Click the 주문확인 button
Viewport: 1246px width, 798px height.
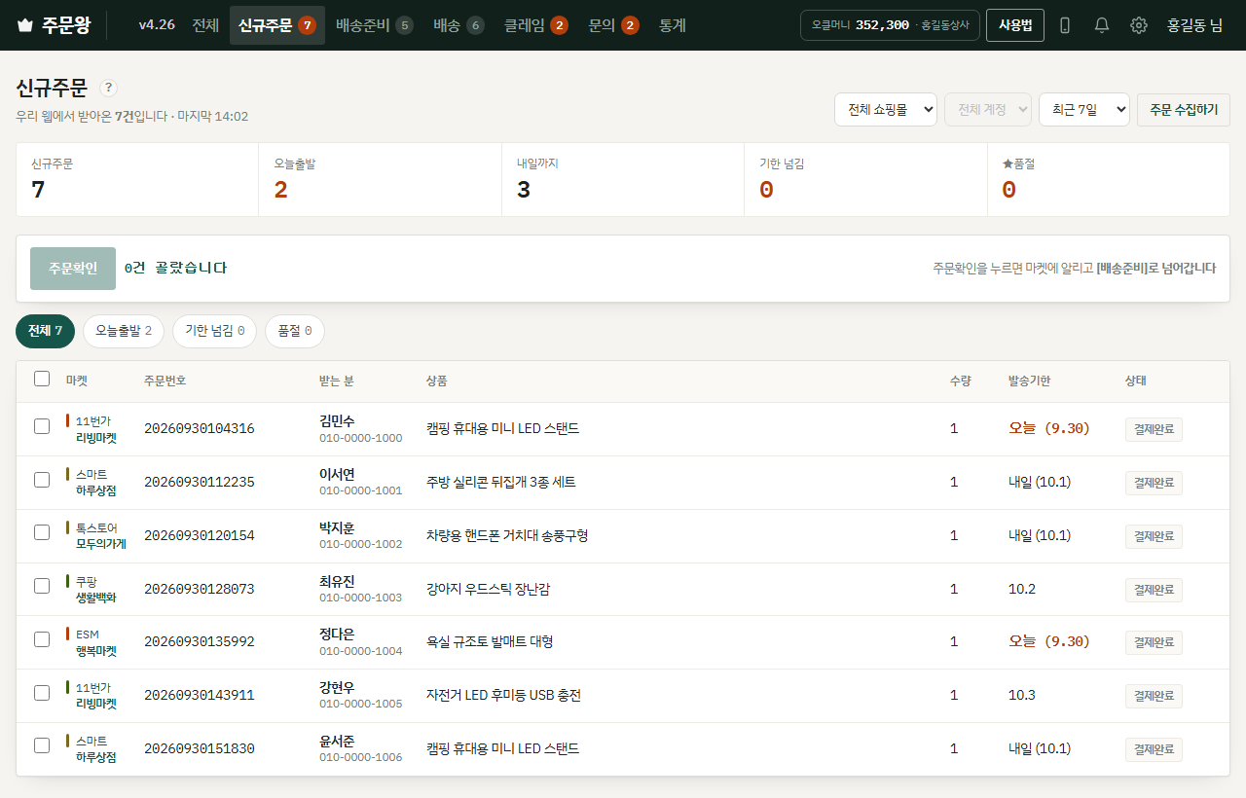click(73, 269)
